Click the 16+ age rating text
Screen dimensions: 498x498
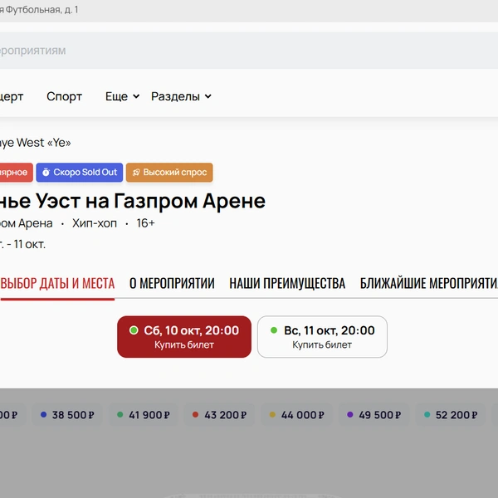145,223
